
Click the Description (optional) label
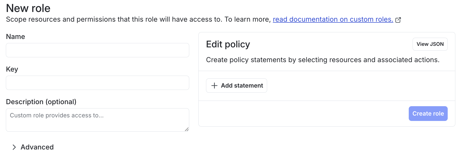tap(41, 102)
